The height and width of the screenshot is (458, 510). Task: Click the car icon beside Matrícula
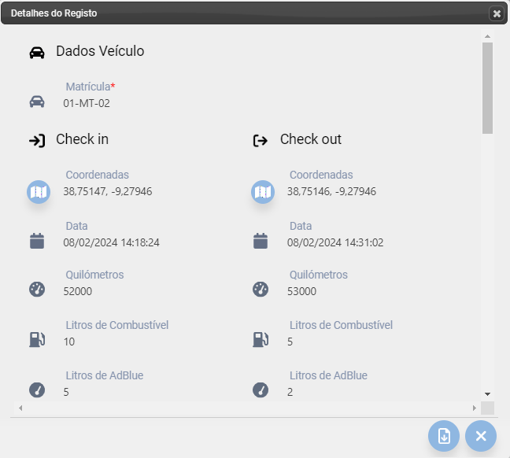37,102
